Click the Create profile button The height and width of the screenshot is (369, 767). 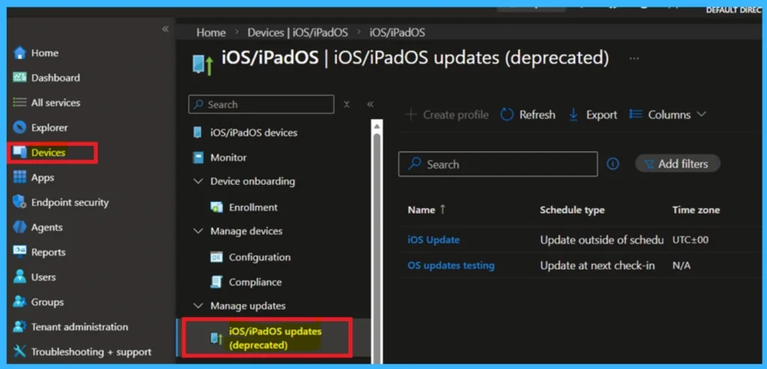(x=446, y=115)
